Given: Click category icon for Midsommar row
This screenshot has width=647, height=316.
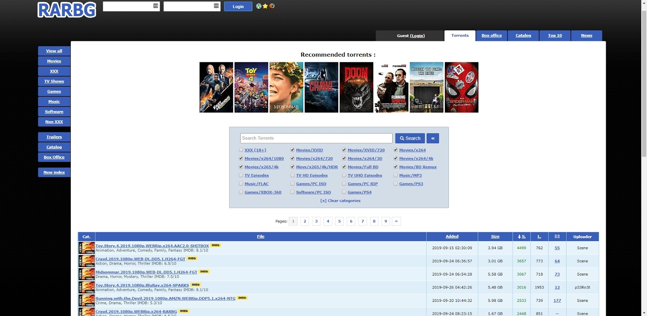Looking at the screenshot, I should 87,274.
